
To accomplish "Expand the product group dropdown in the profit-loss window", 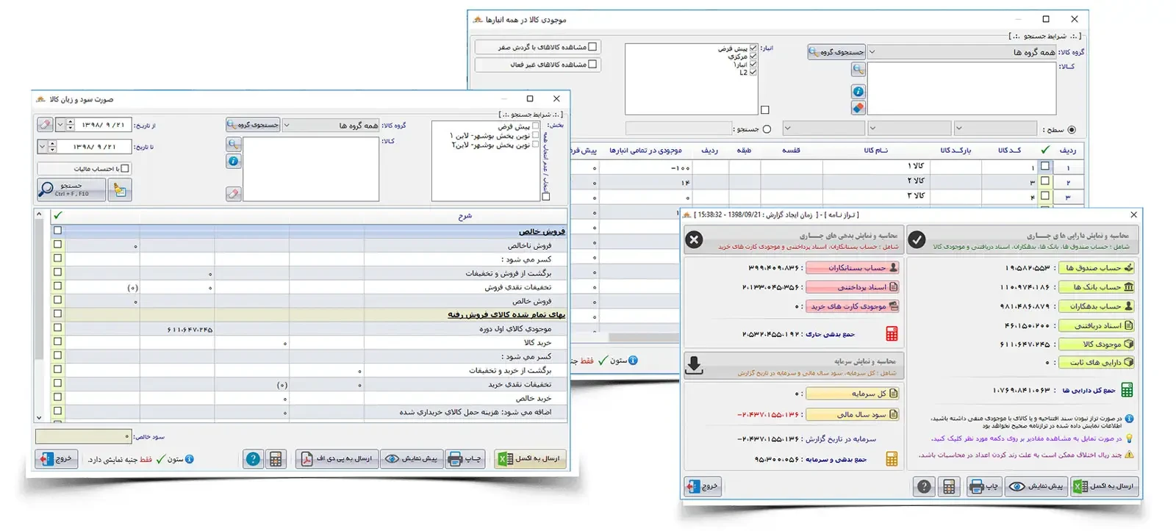I will [287, 126].
